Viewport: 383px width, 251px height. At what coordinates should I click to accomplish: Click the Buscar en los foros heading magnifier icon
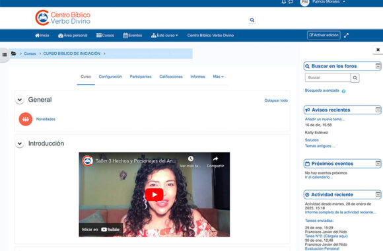[308, 66]
